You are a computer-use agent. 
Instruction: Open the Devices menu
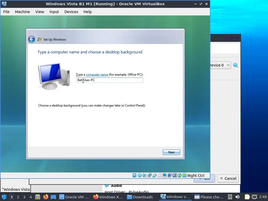pyautogui.click(x=71, y=12)
